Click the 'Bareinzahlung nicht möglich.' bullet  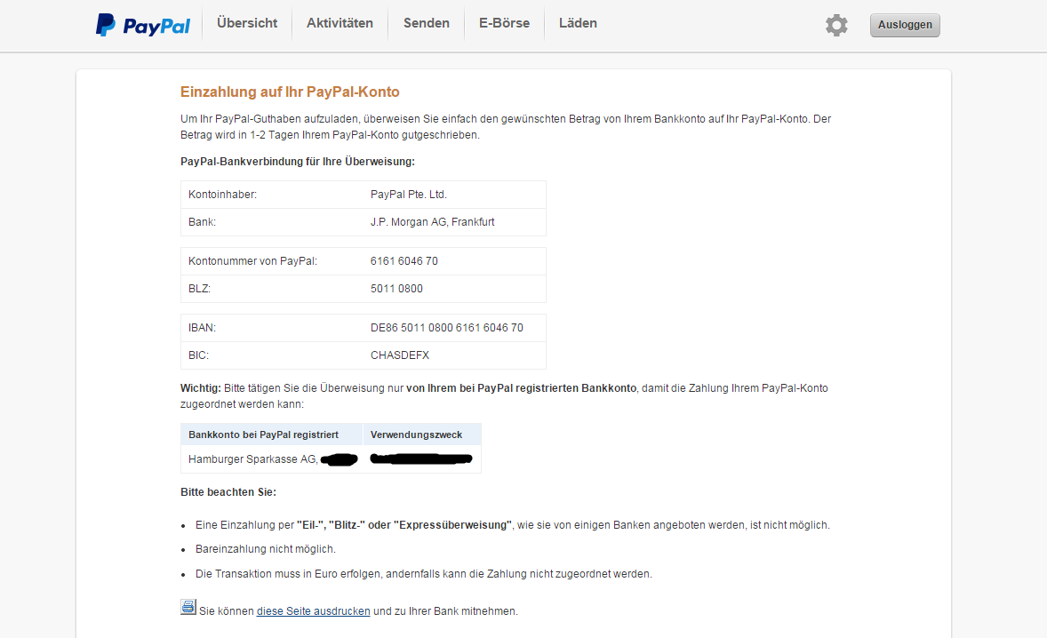point(266,549)
